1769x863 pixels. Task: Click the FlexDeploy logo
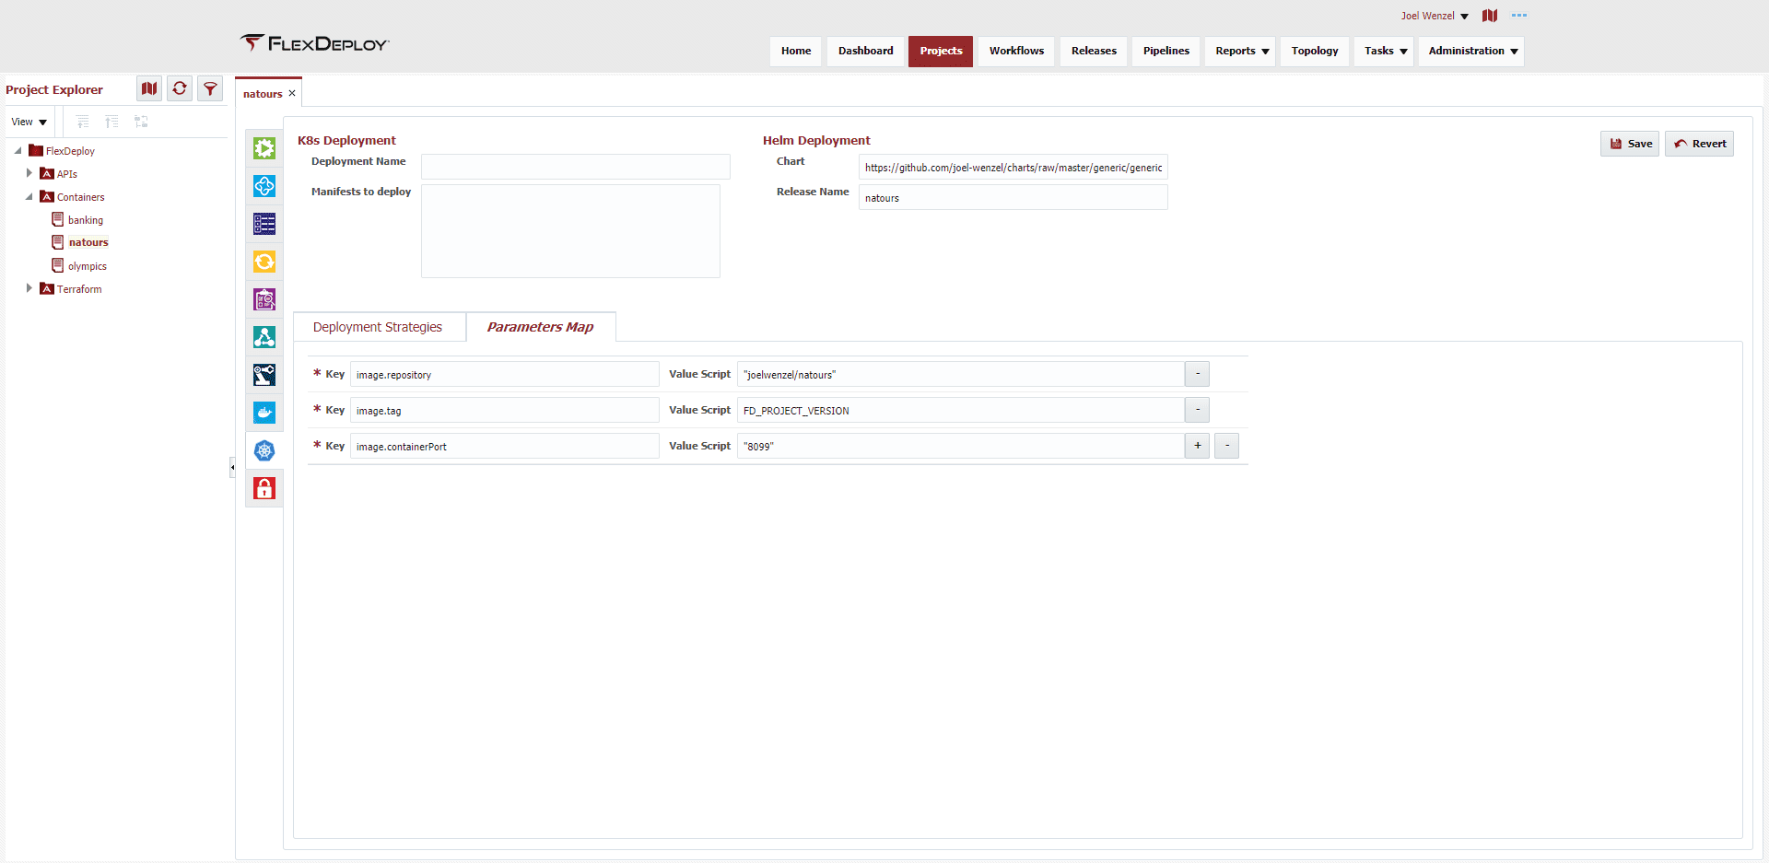pos(315,43)
